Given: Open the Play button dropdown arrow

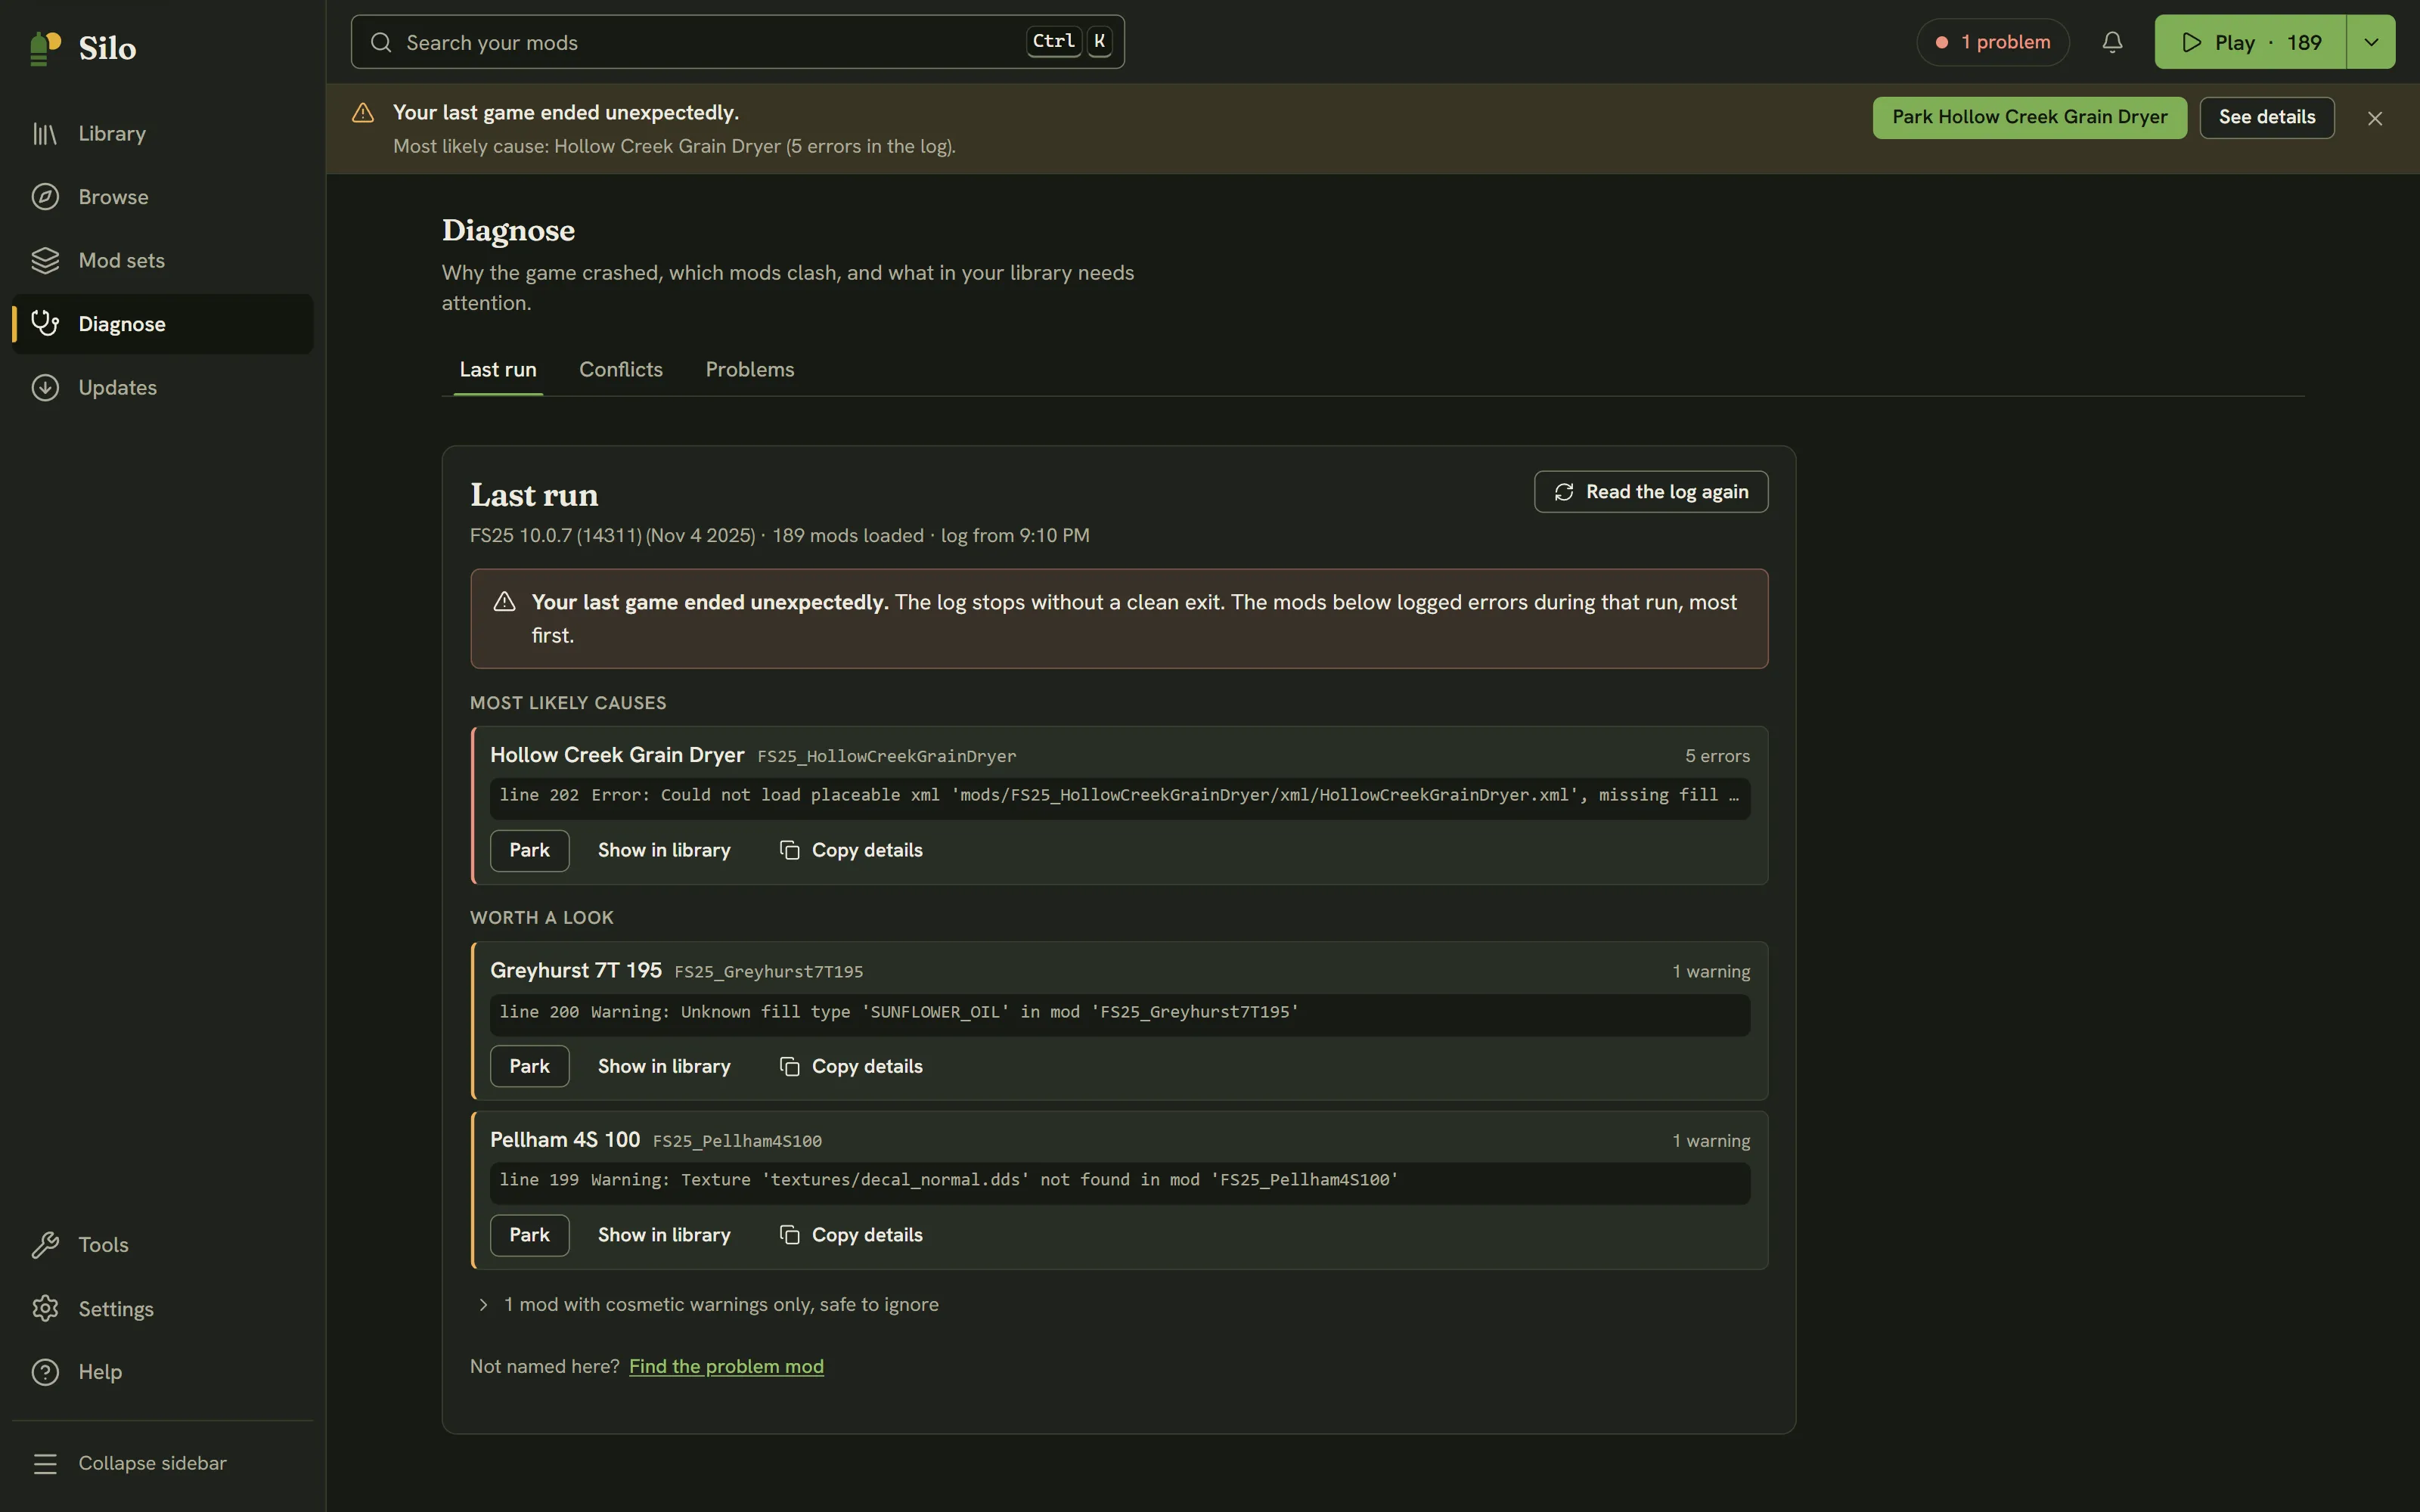Looking at the screenshot, I should pos(2371,42).
